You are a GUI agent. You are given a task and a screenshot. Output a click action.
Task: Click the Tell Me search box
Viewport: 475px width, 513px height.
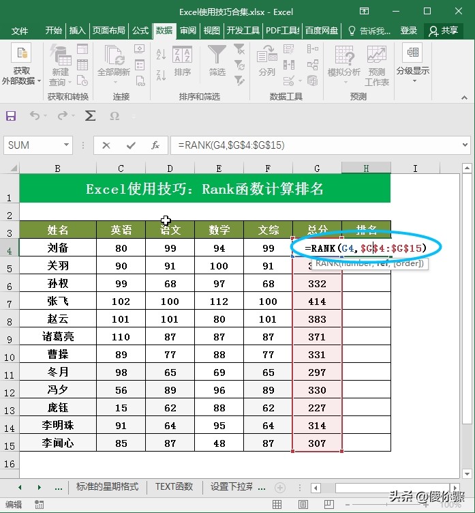[x=370, y=31]
